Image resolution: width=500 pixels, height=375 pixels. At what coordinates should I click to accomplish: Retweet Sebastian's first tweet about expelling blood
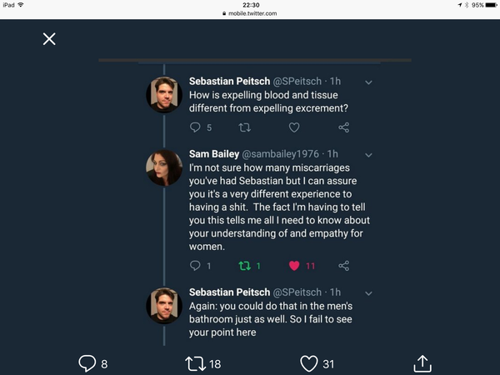click(x=245, y=127)
